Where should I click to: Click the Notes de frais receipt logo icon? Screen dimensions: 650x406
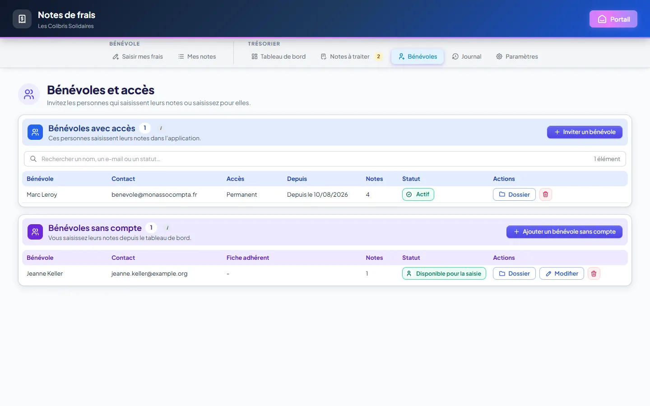pos(22,19)
